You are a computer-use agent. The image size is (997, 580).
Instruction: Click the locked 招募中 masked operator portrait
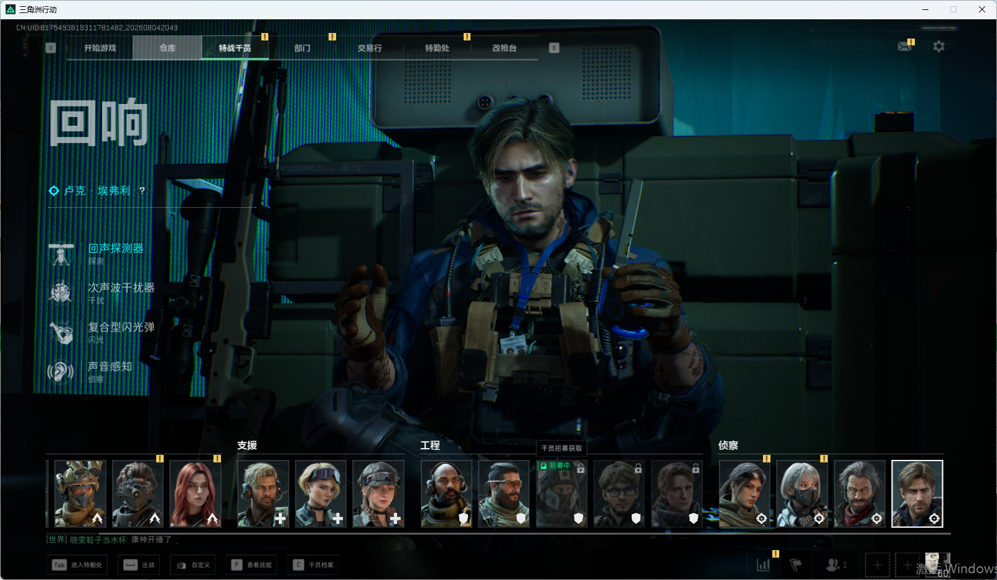click(561, 494)
